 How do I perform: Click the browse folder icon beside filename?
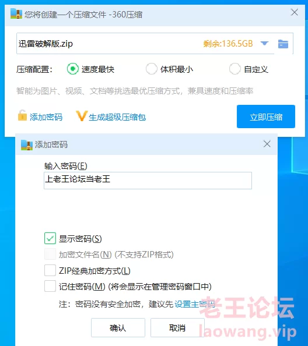pos(283,44)
